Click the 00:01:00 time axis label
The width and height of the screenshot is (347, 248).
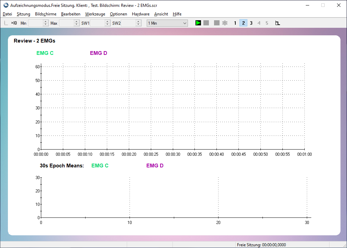coord(304,154)
